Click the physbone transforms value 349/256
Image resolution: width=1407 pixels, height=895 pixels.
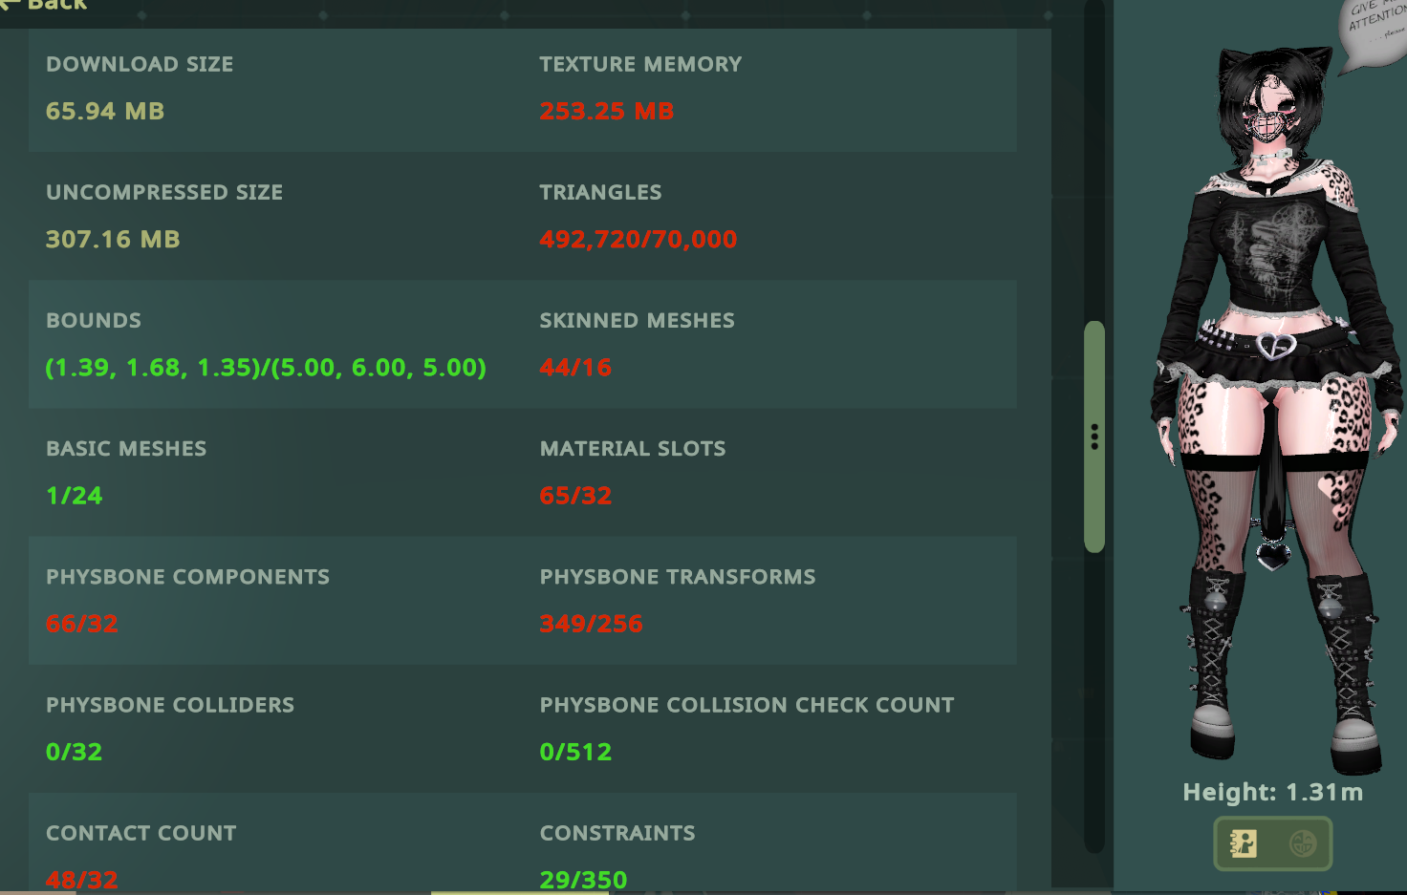pos(592,624)
